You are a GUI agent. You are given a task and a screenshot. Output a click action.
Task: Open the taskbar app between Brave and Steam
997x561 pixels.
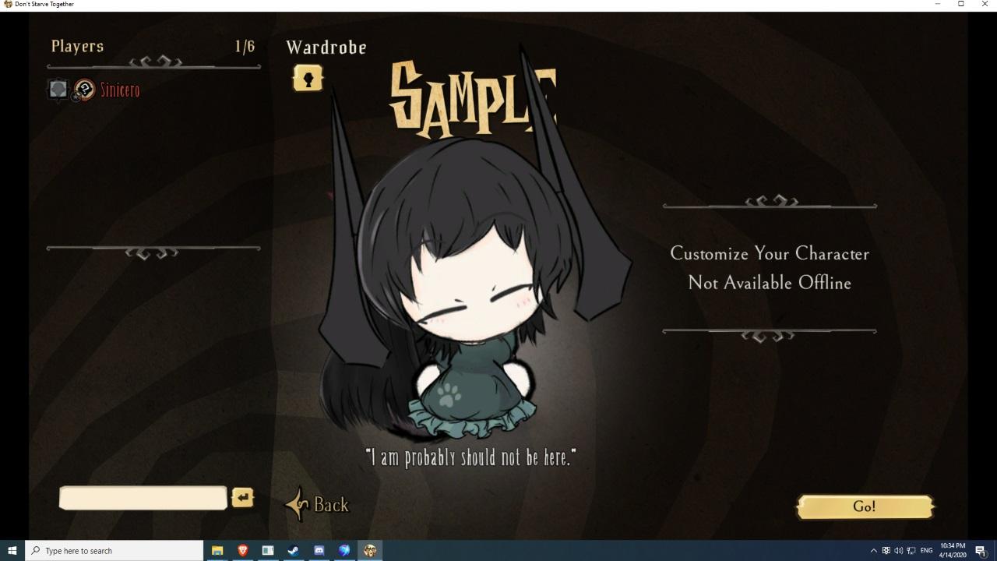[268, 551]
